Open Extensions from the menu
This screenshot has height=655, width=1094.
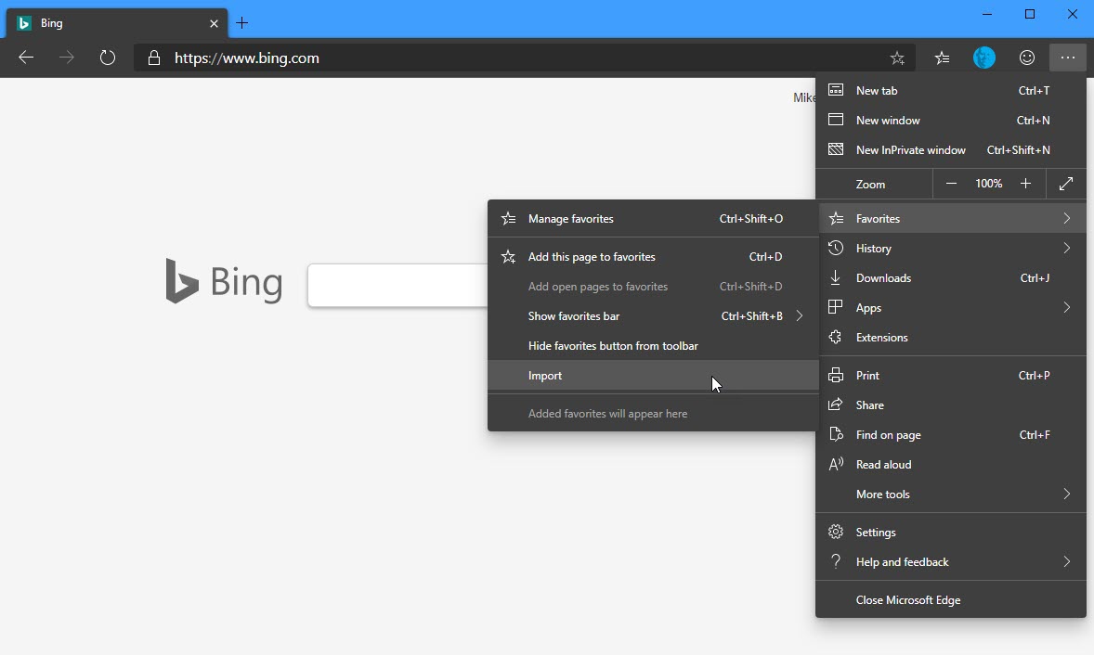951,338
